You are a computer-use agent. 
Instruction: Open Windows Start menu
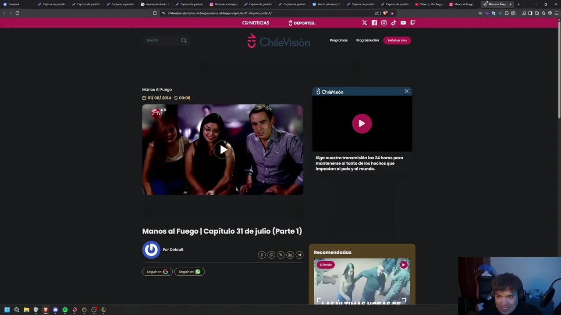tap(7, 310)
